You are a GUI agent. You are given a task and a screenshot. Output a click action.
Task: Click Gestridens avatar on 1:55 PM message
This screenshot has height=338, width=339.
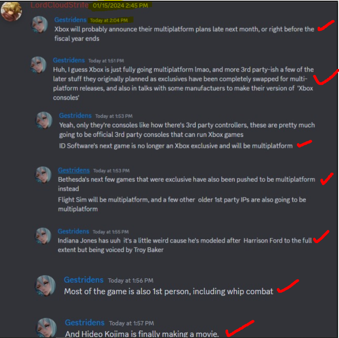[x=43, y=236]
